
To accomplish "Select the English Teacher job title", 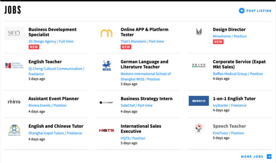I will 45,62.
